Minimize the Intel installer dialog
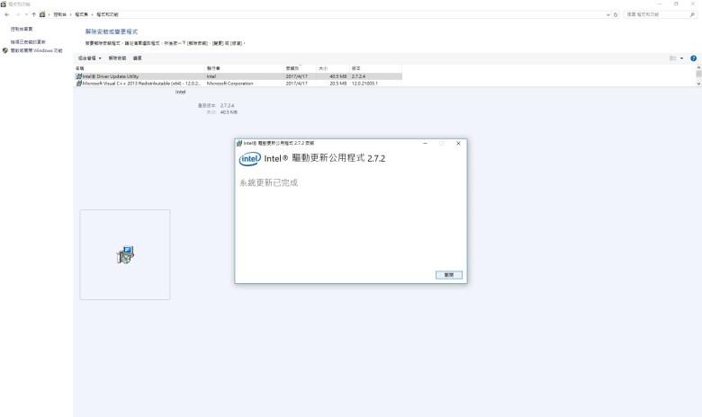This screenshot has width=702, height=417. point(425,144)
